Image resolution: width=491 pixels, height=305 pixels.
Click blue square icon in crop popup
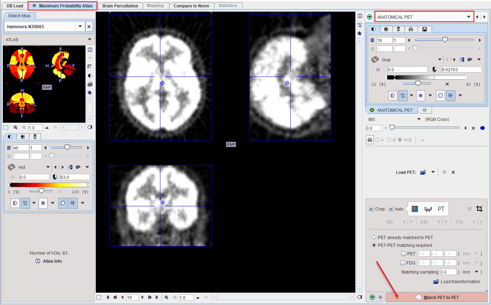tap(415, 209)
